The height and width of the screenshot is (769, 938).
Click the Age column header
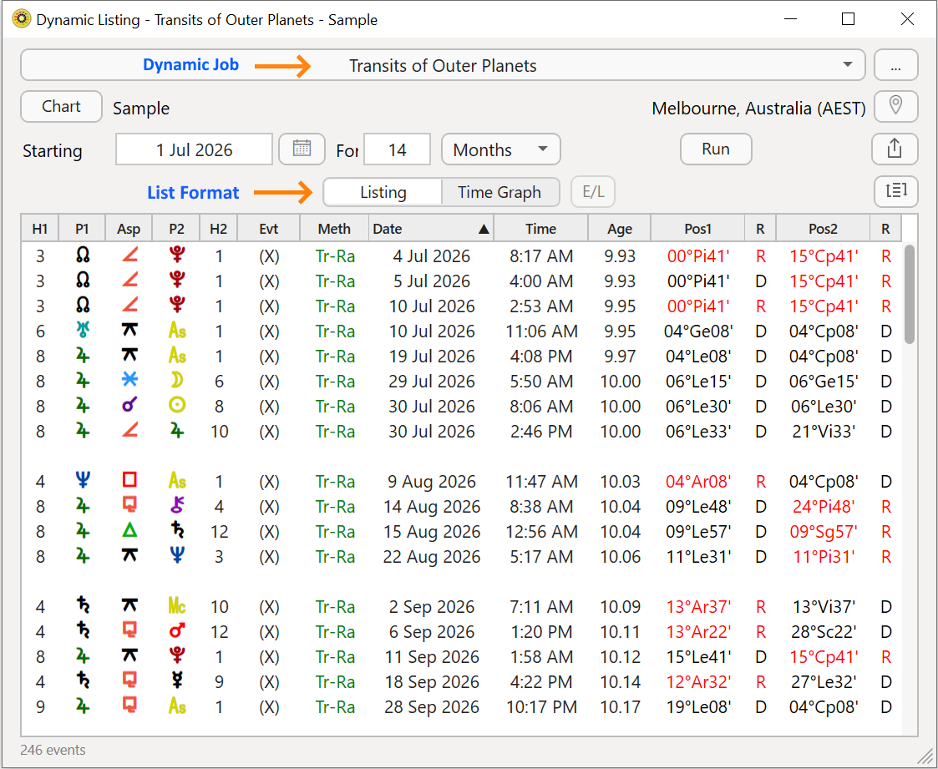tap(620, 229)
